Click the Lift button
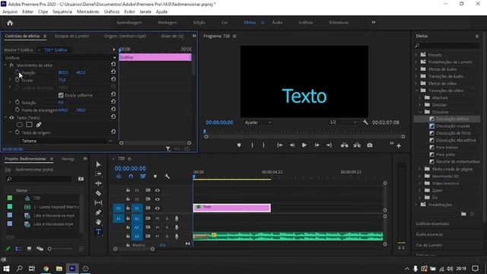Viewport: 487px width, 274px height. point(345,145)
